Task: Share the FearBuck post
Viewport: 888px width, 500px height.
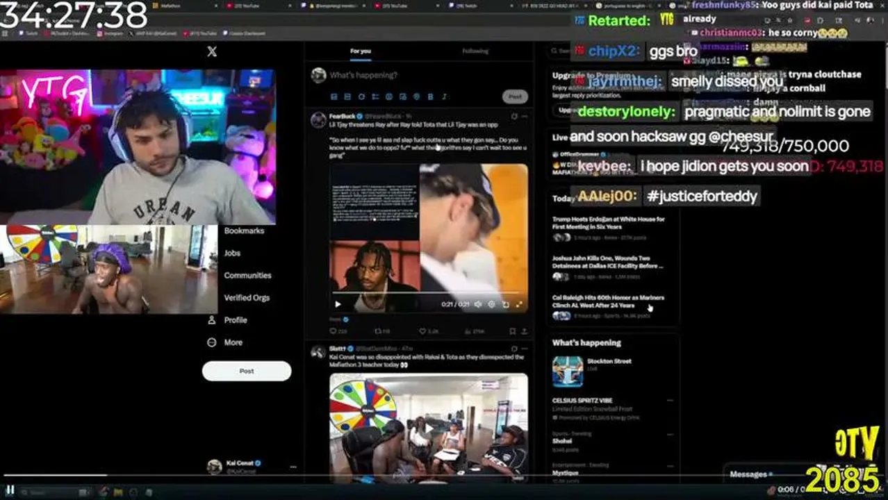Action: pyautogui.click(x=524, y=331)
